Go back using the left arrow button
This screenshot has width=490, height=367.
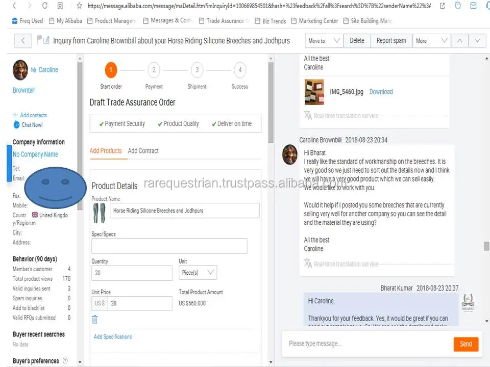23,41
